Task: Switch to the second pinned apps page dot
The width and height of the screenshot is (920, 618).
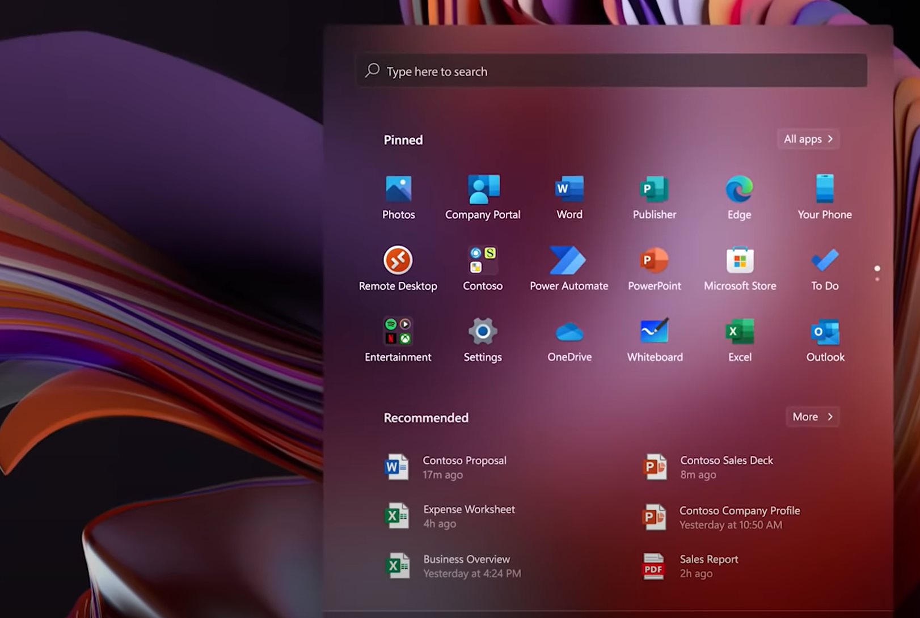Action: [877, 279]
